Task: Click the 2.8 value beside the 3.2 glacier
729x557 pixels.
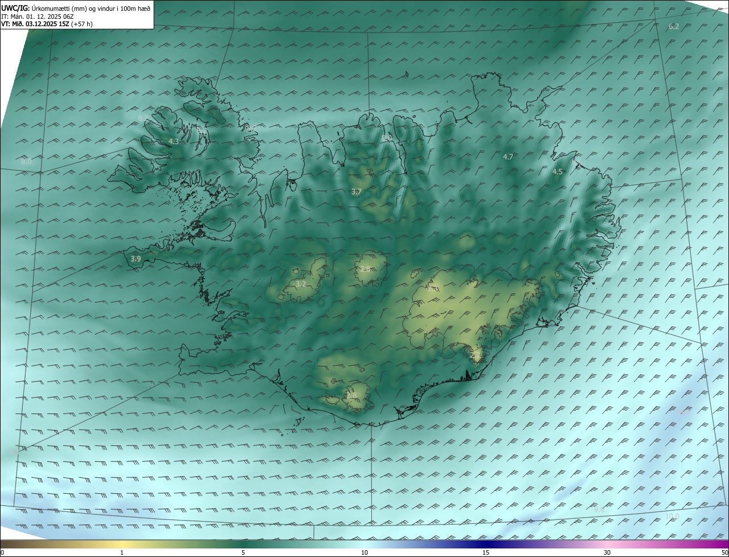Action: (x=365, y=269)
